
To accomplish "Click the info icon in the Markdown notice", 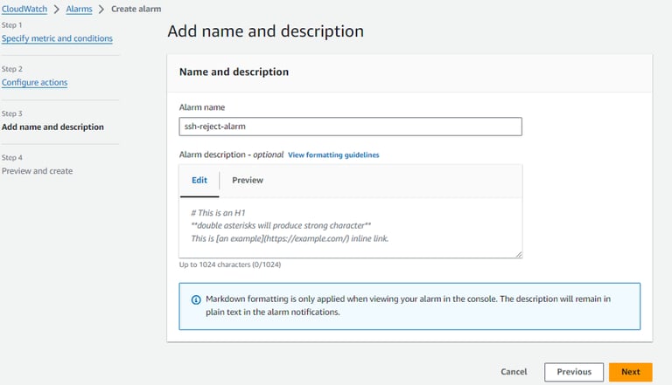I will tap(195, 299).
